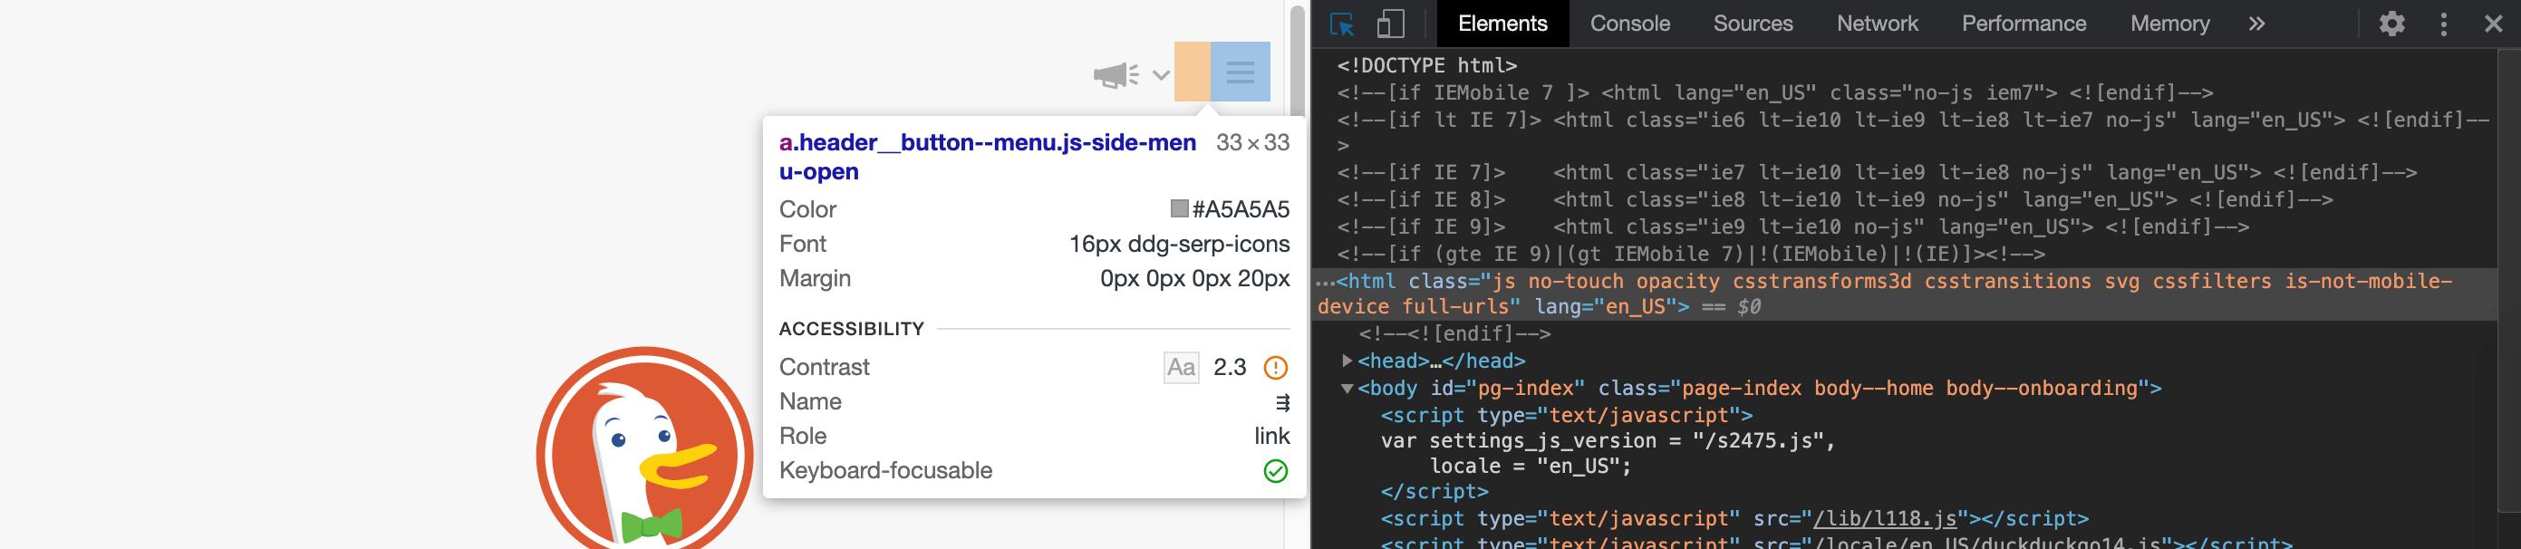Viewport: 2521px width, 549px height.
Task: Follow the /lib/l118.js script source link
Action: (1884, 519)
